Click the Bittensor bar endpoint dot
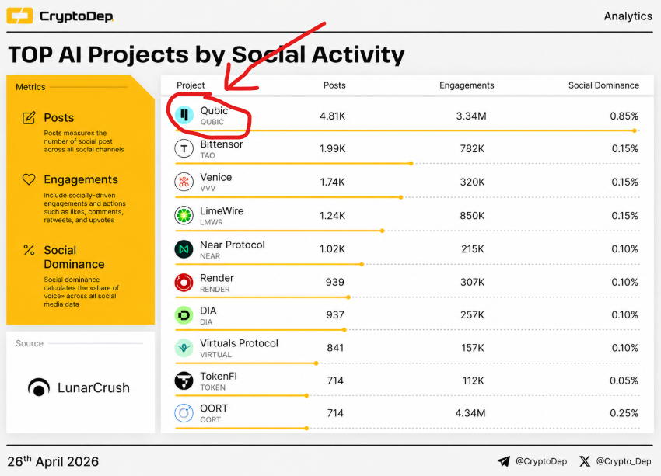The image size is (661, 476). tap(411, 163)
